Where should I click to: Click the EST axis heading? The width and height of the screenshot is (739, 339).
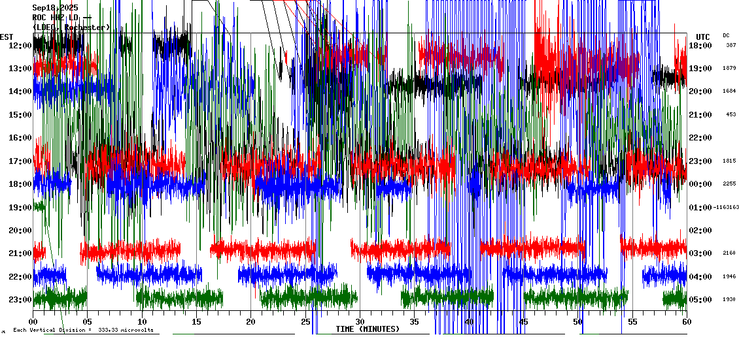7,37
